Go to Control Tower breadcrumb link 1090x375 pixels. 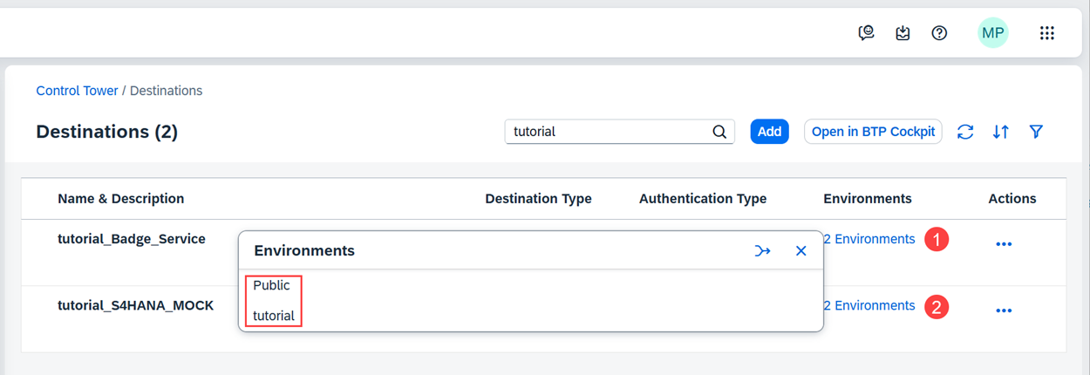click(x=77, y=91)
